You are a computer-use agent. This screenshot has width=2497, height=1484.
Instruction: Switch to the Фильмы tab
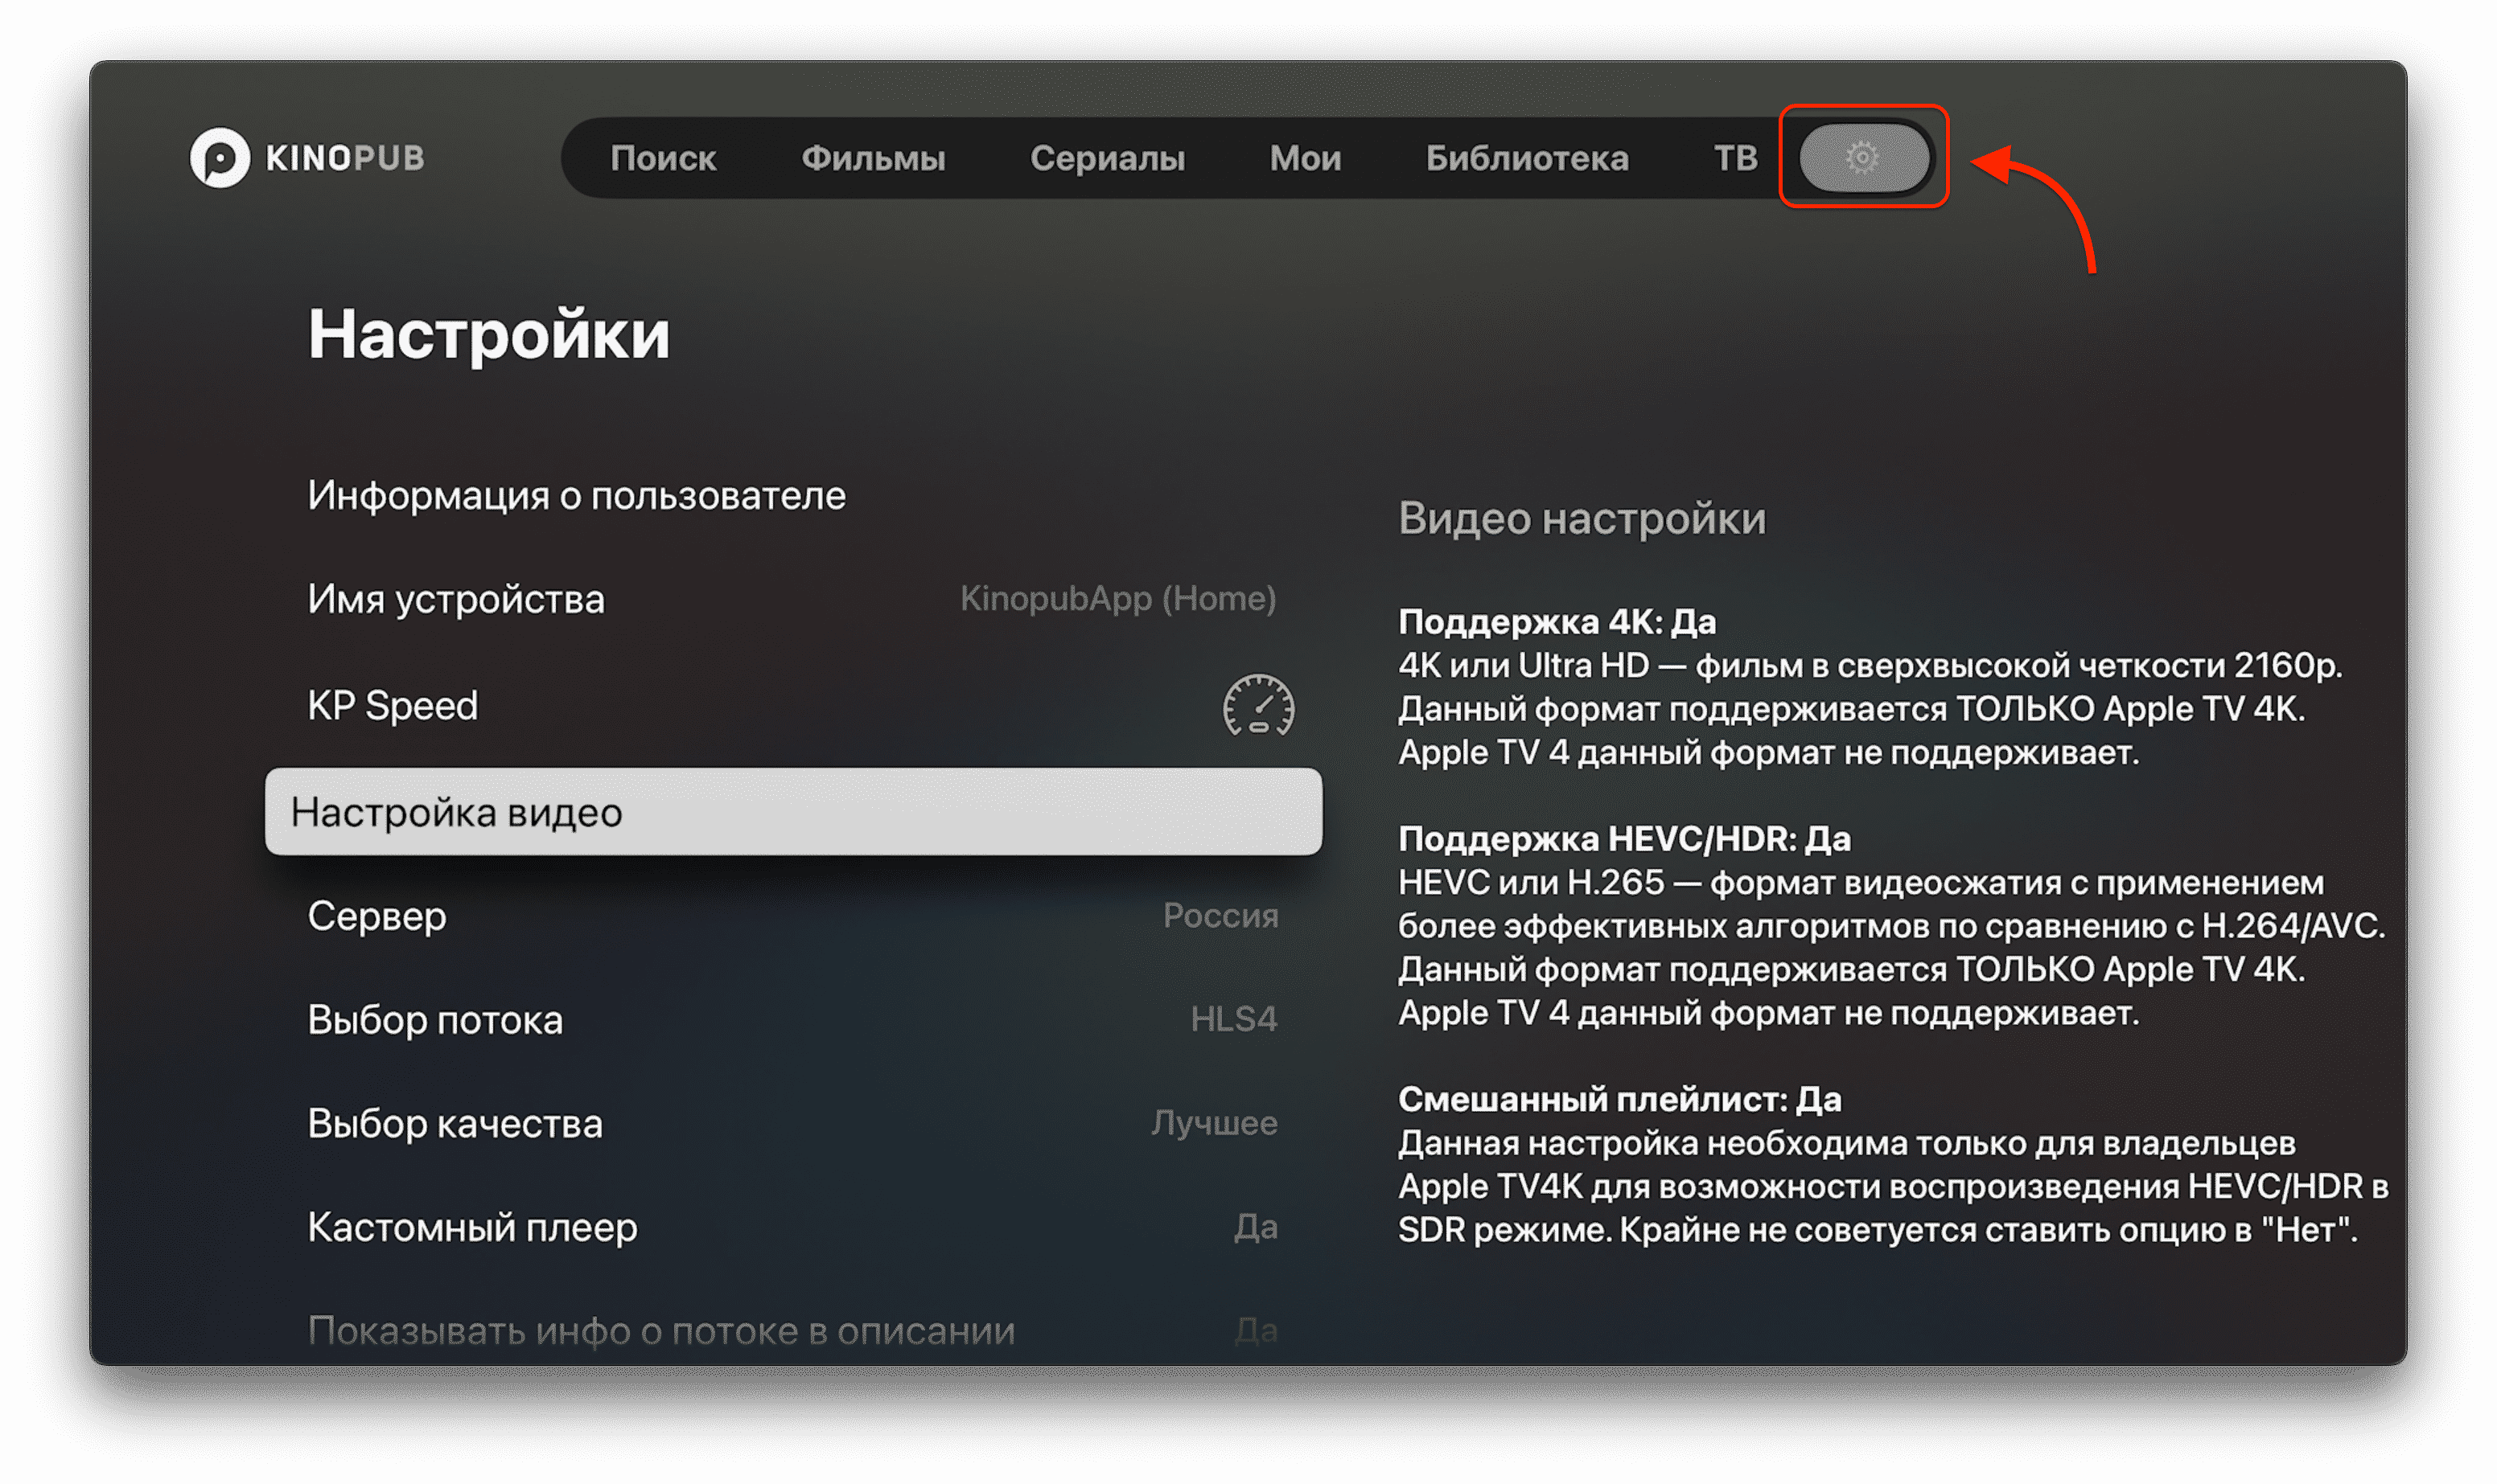point(874,158)
